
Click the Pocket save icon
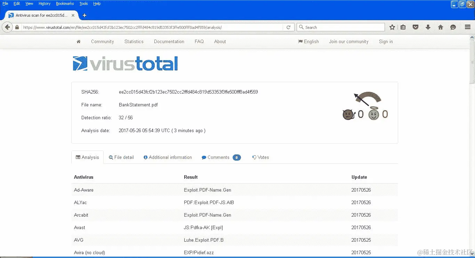click(x=415, y=27)
